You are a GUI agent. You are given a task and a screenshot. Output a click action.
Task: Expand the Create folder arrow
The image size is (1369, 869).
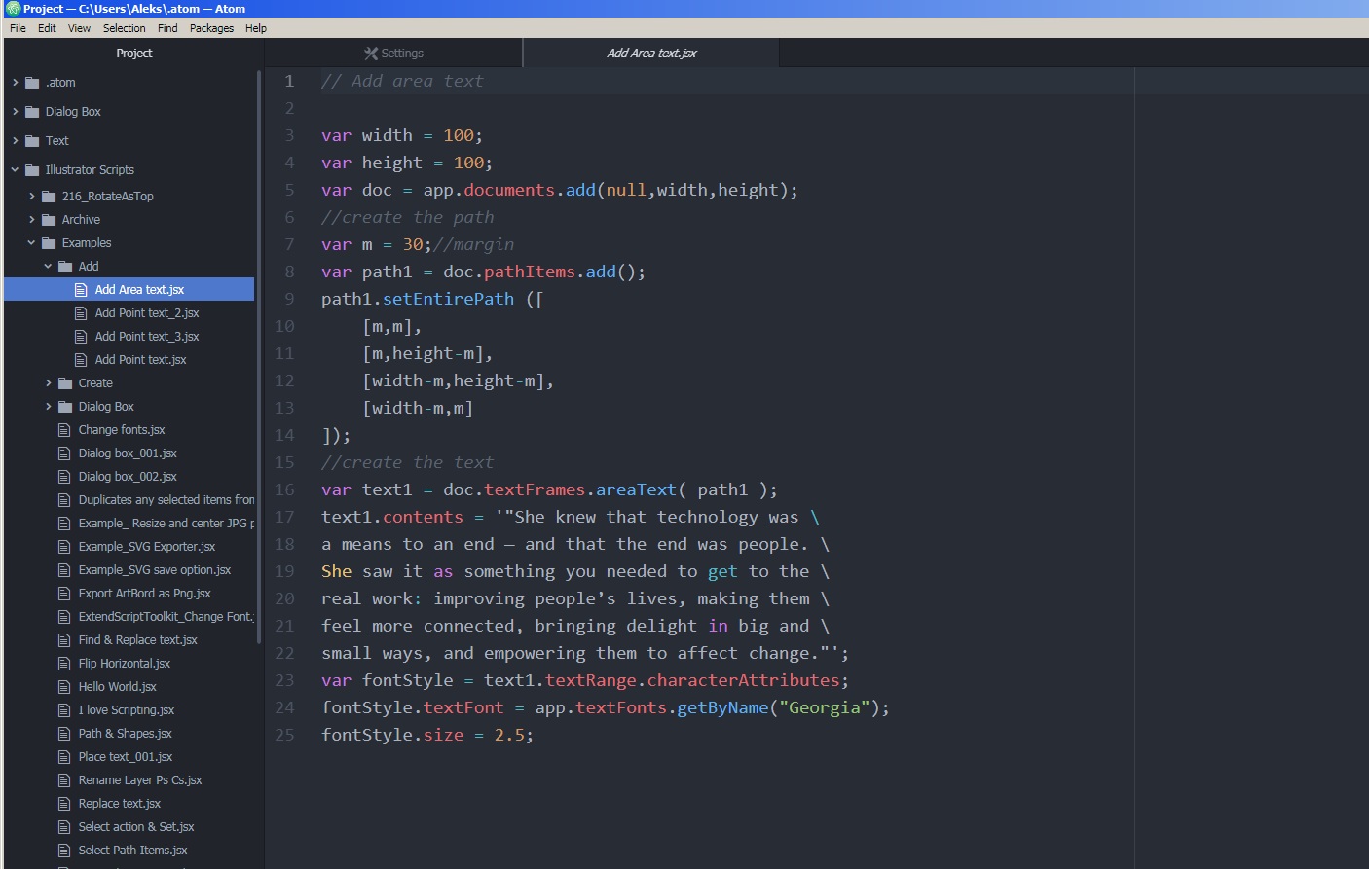[x=49, y=383]
